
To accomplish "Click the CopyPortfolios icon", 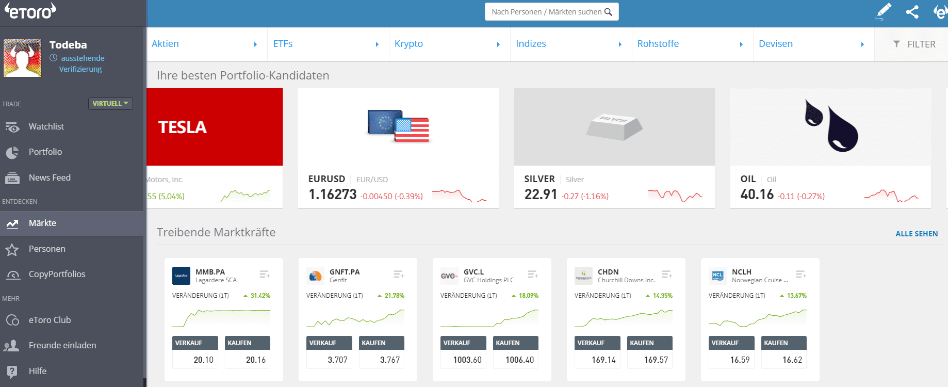I will [x=12, y=275].
